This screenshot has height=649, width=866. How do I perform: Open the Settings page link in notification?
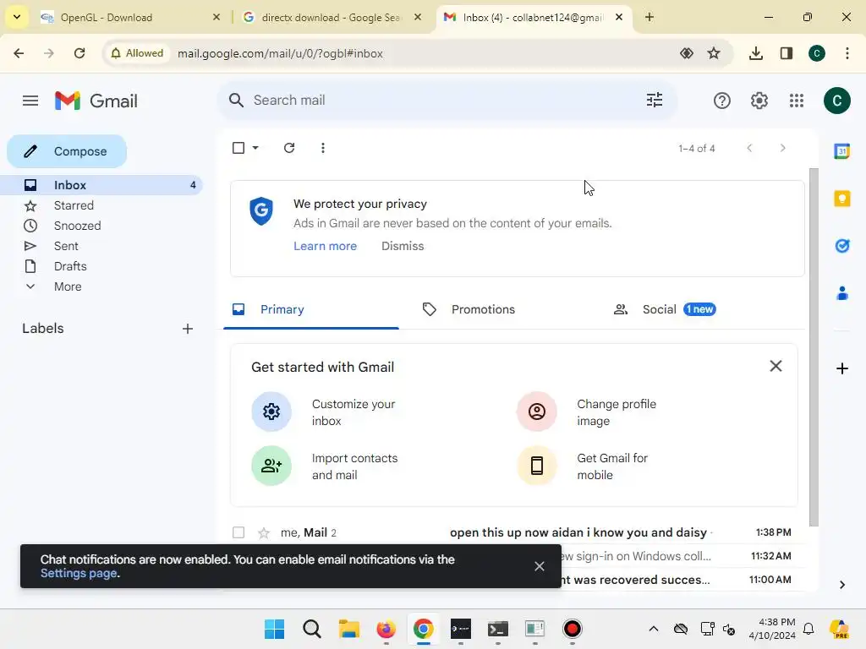pyautogui.click(x=79, y=574)
